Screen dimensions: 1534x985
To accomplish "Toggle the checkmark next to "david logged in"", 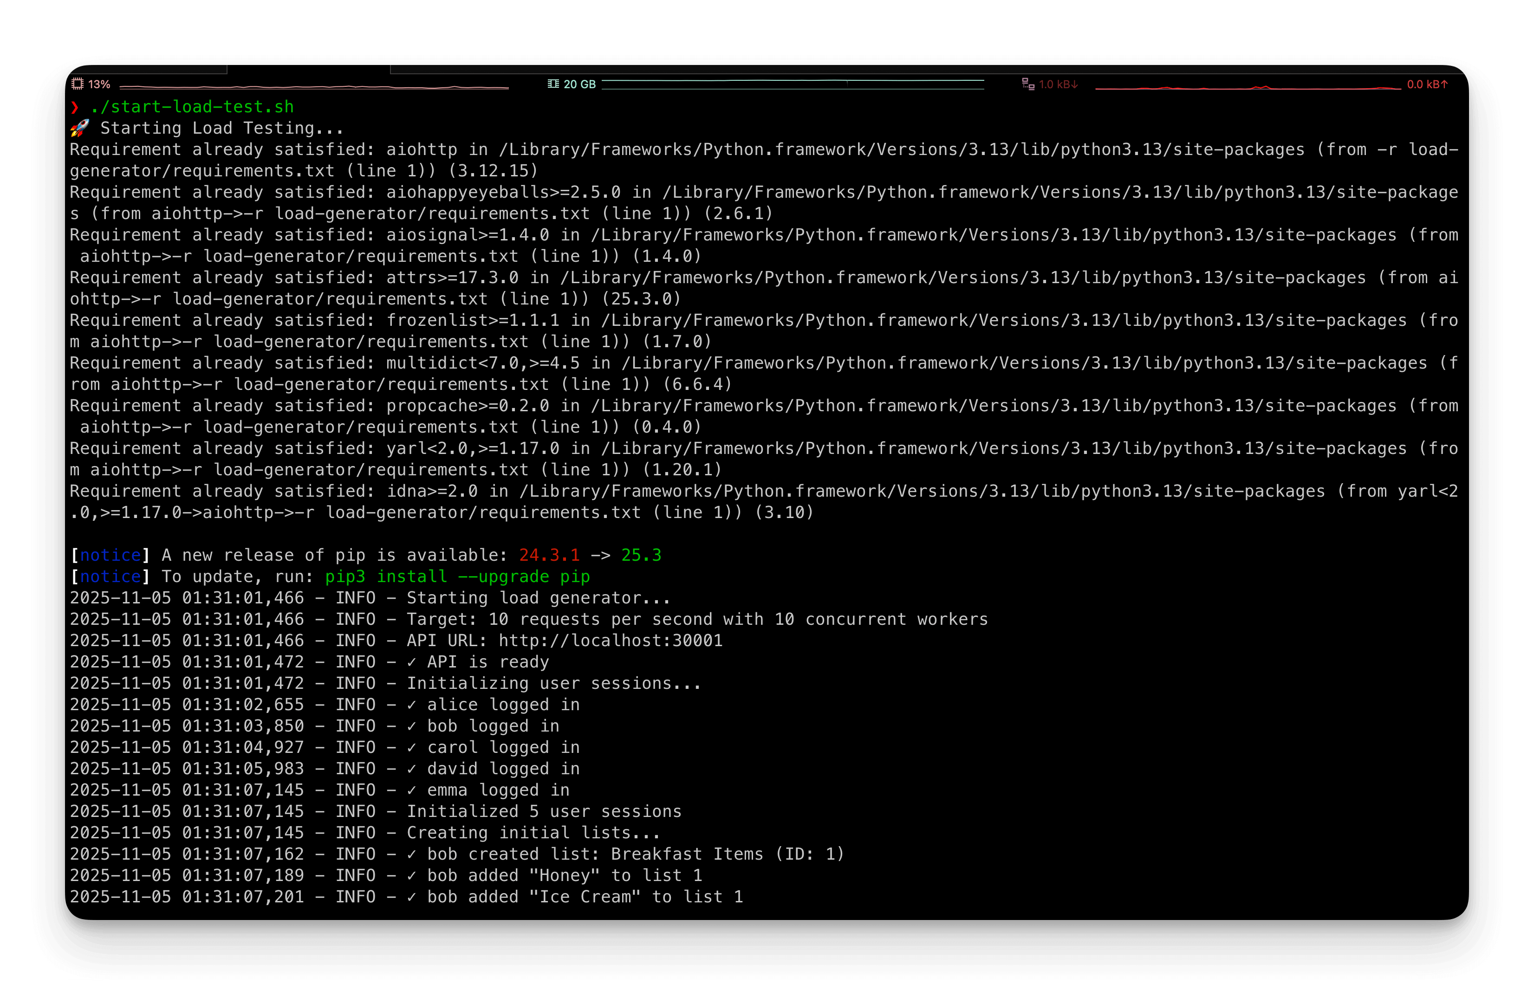I will coord(411,768).
